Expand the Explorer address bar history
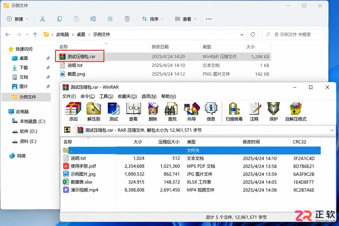The image size is (339, 226). pos(242,35)
